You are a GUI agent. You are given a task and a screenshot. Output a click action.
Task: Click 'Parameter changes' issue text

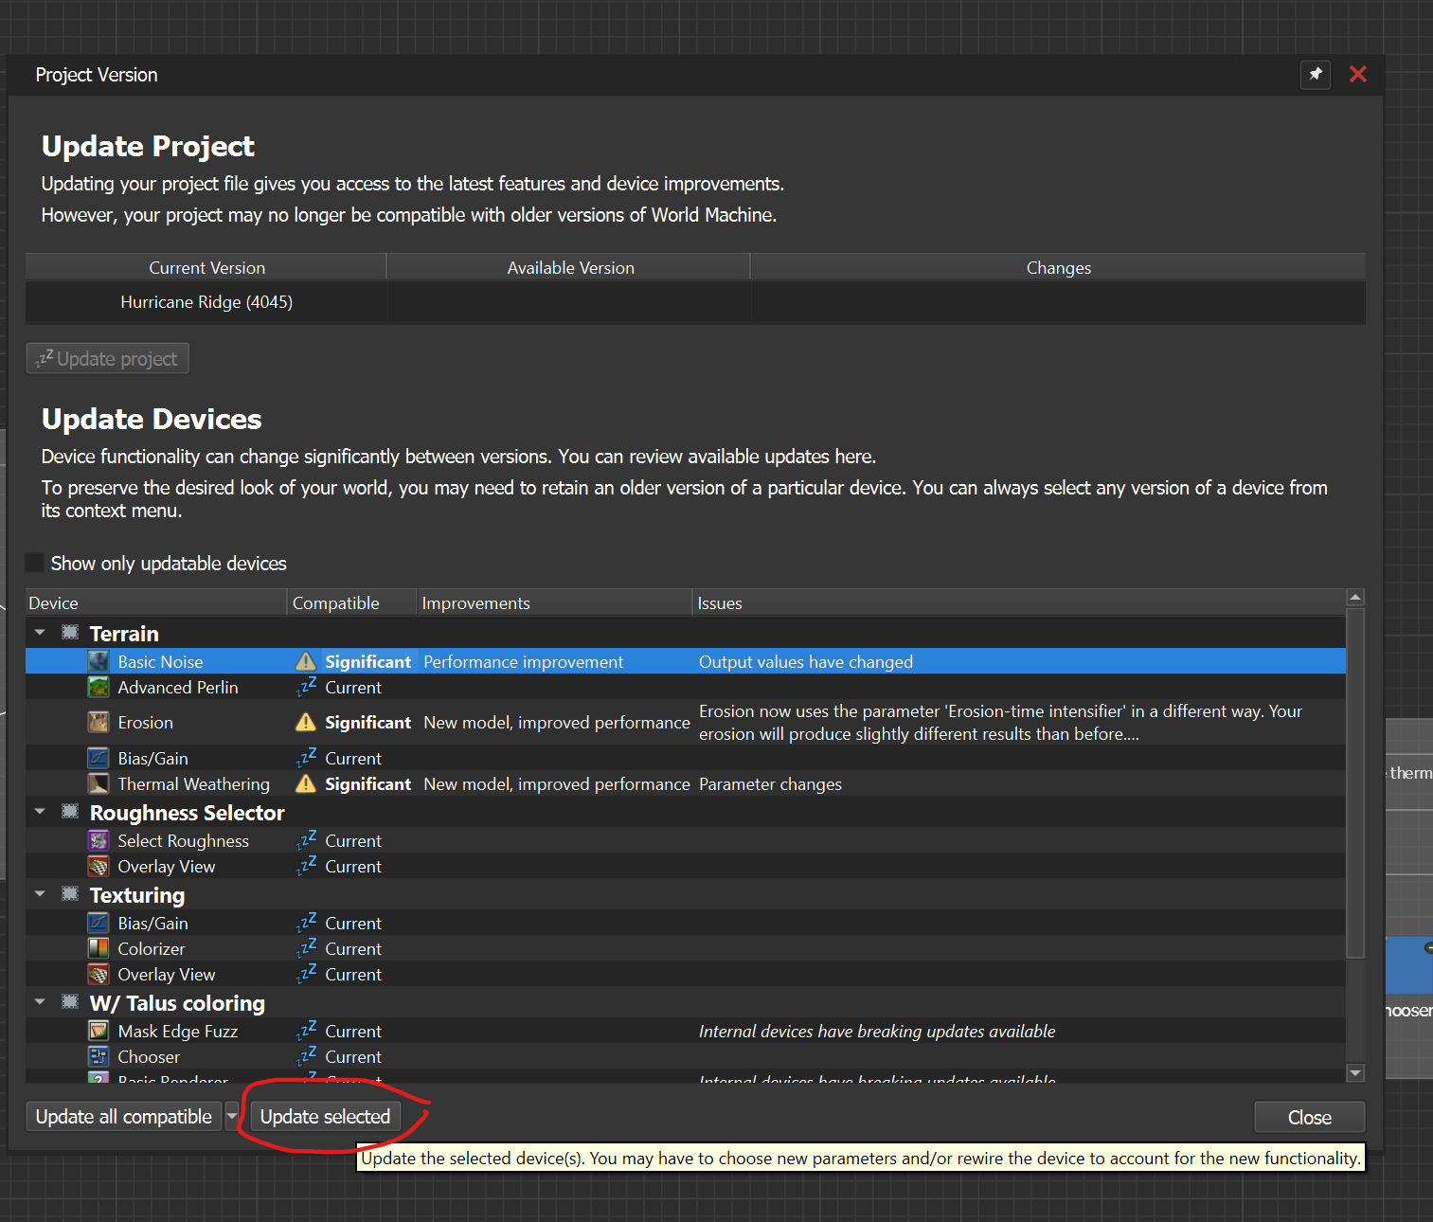770,783
